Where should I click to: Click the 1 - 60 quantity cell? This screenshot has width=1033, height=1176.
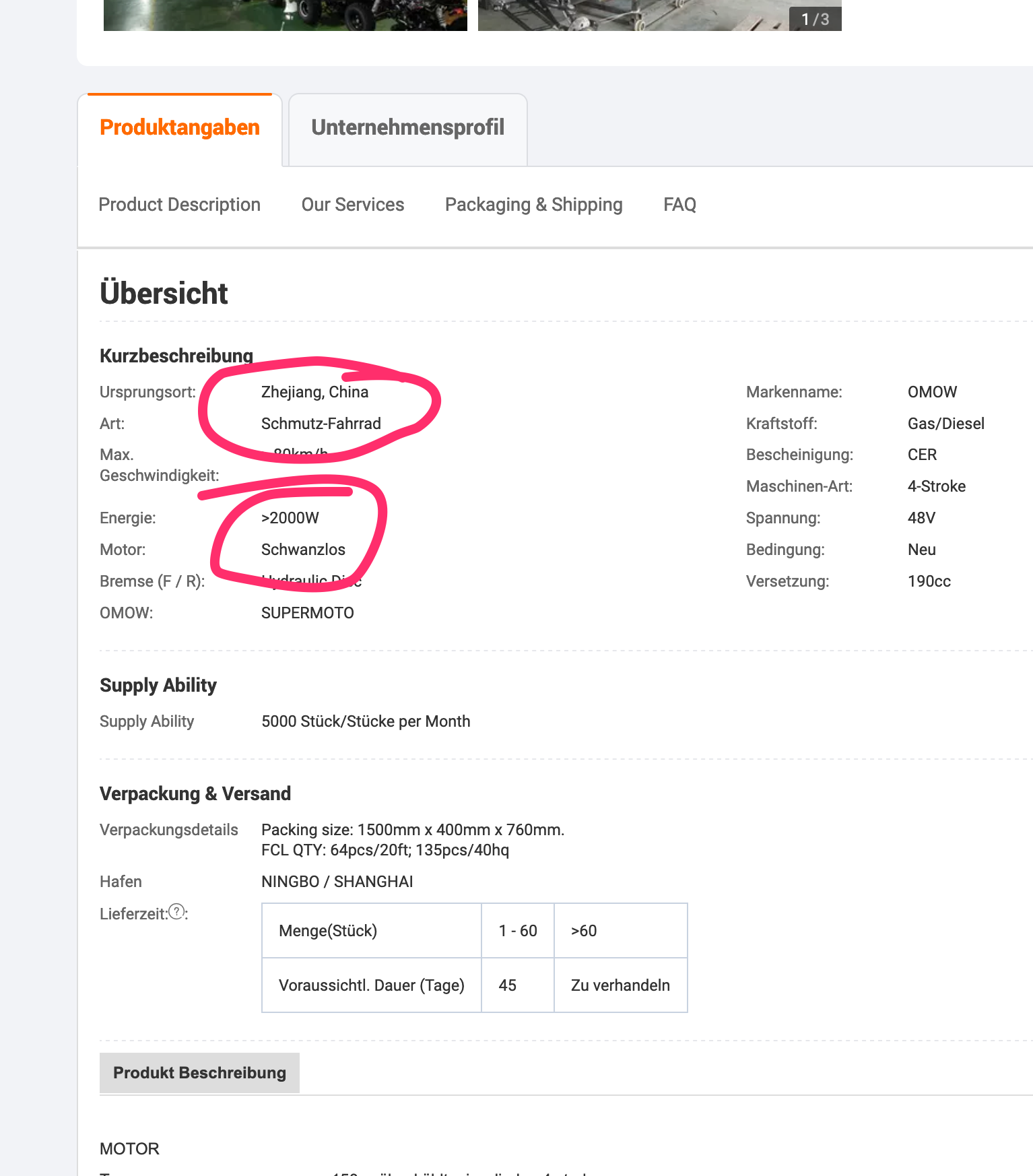pyautogui.click(x=517, y=931)
